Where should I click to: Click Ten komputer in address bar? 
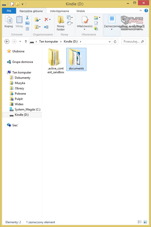[48, 42]
